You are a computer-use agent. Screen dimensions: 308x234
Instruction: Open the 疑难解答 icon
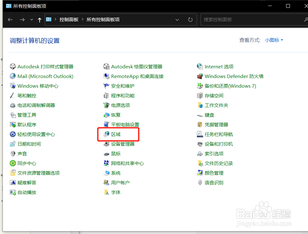click(13, 183)
